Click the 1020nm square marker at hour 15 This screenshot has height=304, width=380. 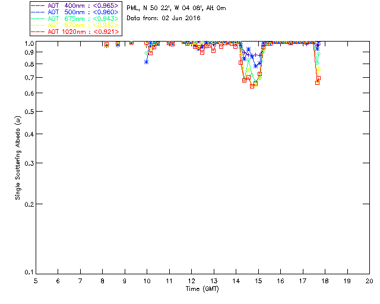(x=259, y=74)
